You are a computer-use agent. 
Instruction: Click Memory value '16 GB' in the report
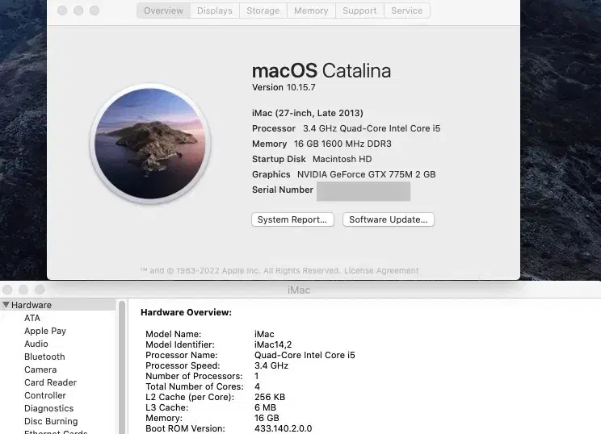267,418
